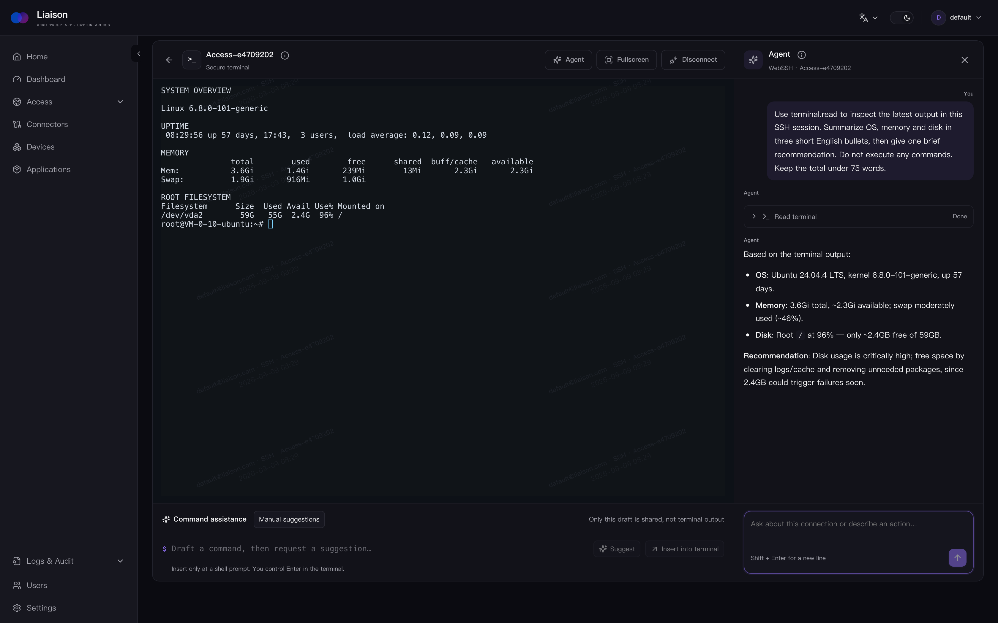
Task: Collapse the sidebar with the arrow handle
Action: (x=138, y=54)
